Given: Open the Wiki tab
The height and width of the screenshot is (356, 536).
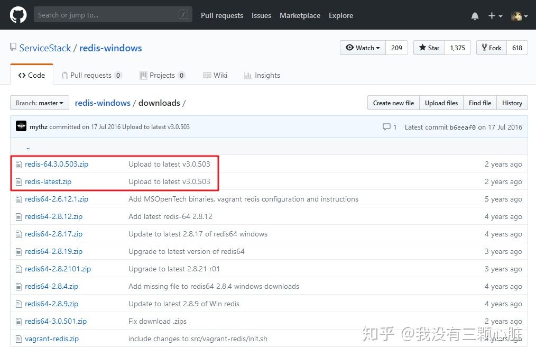Looking at the screenshot, I should pyautogui.click(x=215, y=75).
